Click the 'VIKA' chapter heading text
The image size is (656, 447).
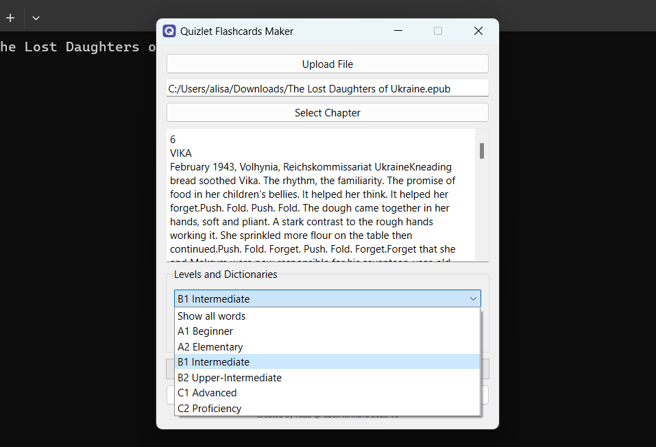(x=181, y=153)
